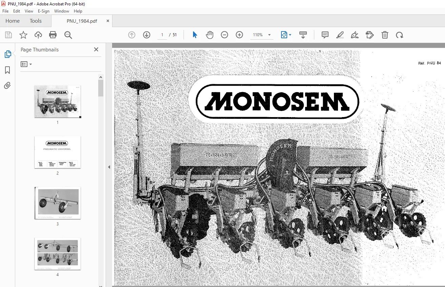Image resolution: width=445 pixels, height=287 pixels.
Task: Click the Save file icon
Action: pos(8,35)
